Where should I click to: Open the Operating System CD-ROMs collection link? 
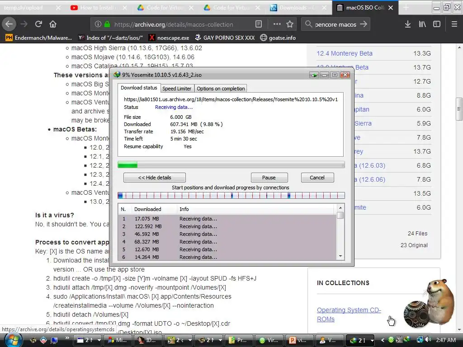pos(349,314)
